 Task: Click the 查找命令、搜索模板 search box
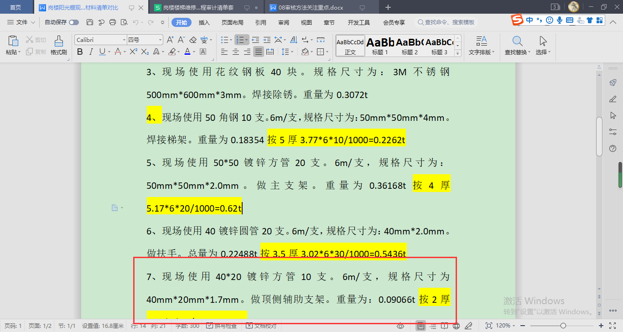pos(446,22)
